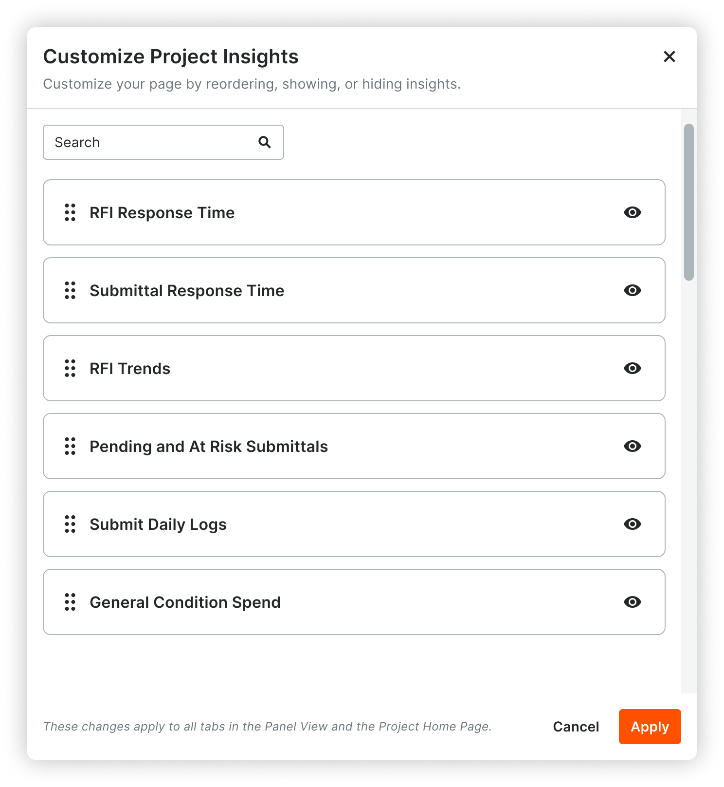This screenshot has width=724, height=787.
Task: Click the drag handle beside RFI Trends
Action: 70,368
